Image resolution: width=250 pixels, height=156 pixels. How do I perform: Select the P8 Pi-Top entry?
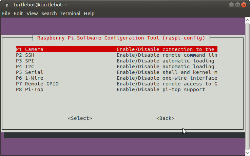[30, 89]
